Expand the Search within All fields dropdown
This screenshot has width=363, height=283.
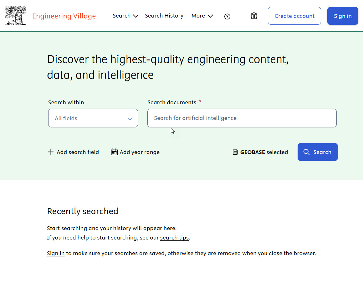[x=93, y=118]
